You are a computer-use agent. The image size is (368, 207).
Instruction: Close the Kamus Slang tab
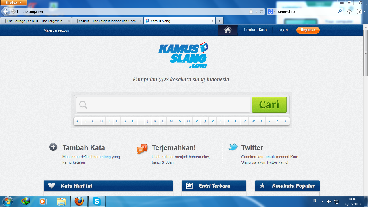point(212,21)
